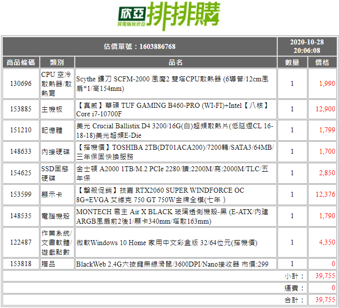Click the 小計 label
This screenshot has height=308, width=339.
pyautogui.click(x=294, y=276)
